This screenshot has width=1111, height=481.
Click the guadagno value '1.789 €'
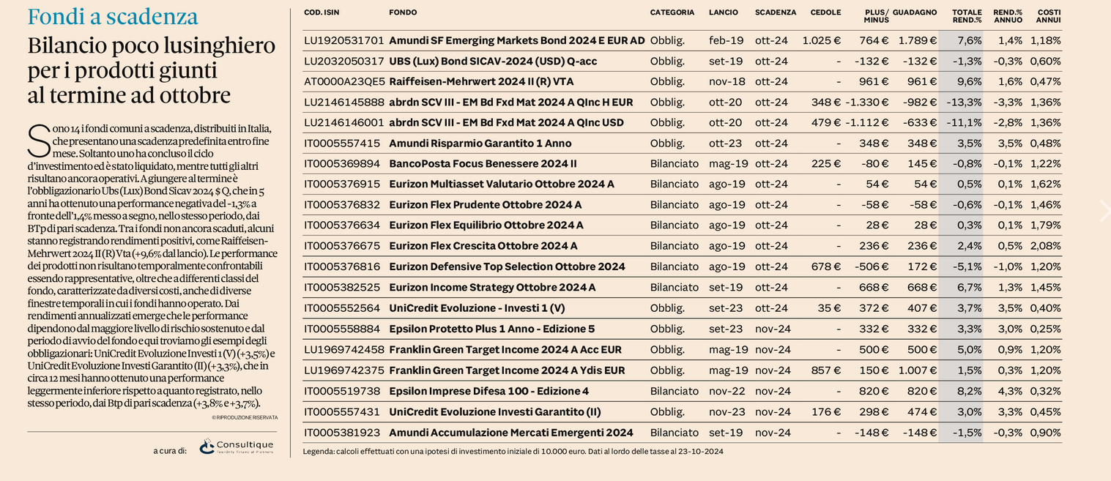(918, 41)
